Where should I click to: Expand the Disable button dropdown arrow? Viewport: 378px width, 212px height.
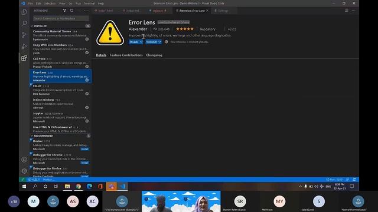tap(141, 42)
